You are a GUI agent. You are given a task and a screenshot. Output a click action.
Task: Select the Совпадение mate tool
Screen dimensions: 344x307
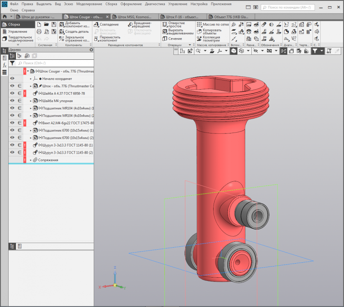tap(109, 25)
